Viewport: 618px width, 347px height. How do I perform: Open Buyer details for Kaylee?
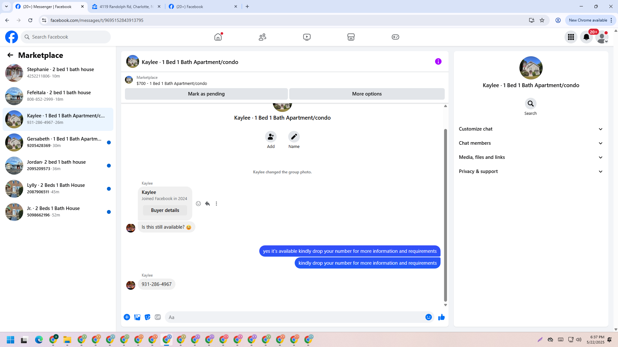click(x=165, y=210)
